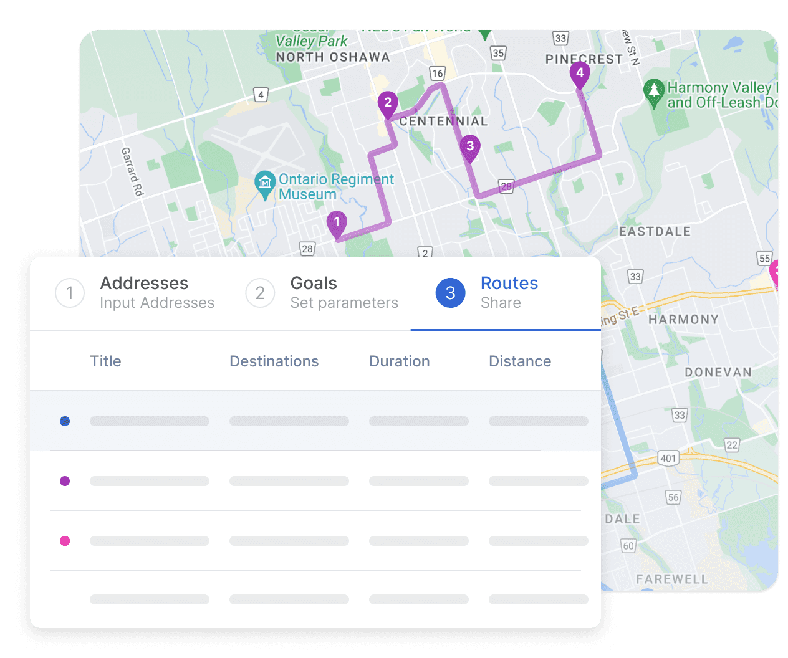Select the pink dot for the third route
The image size is (788, 658).
click(65, 541)
